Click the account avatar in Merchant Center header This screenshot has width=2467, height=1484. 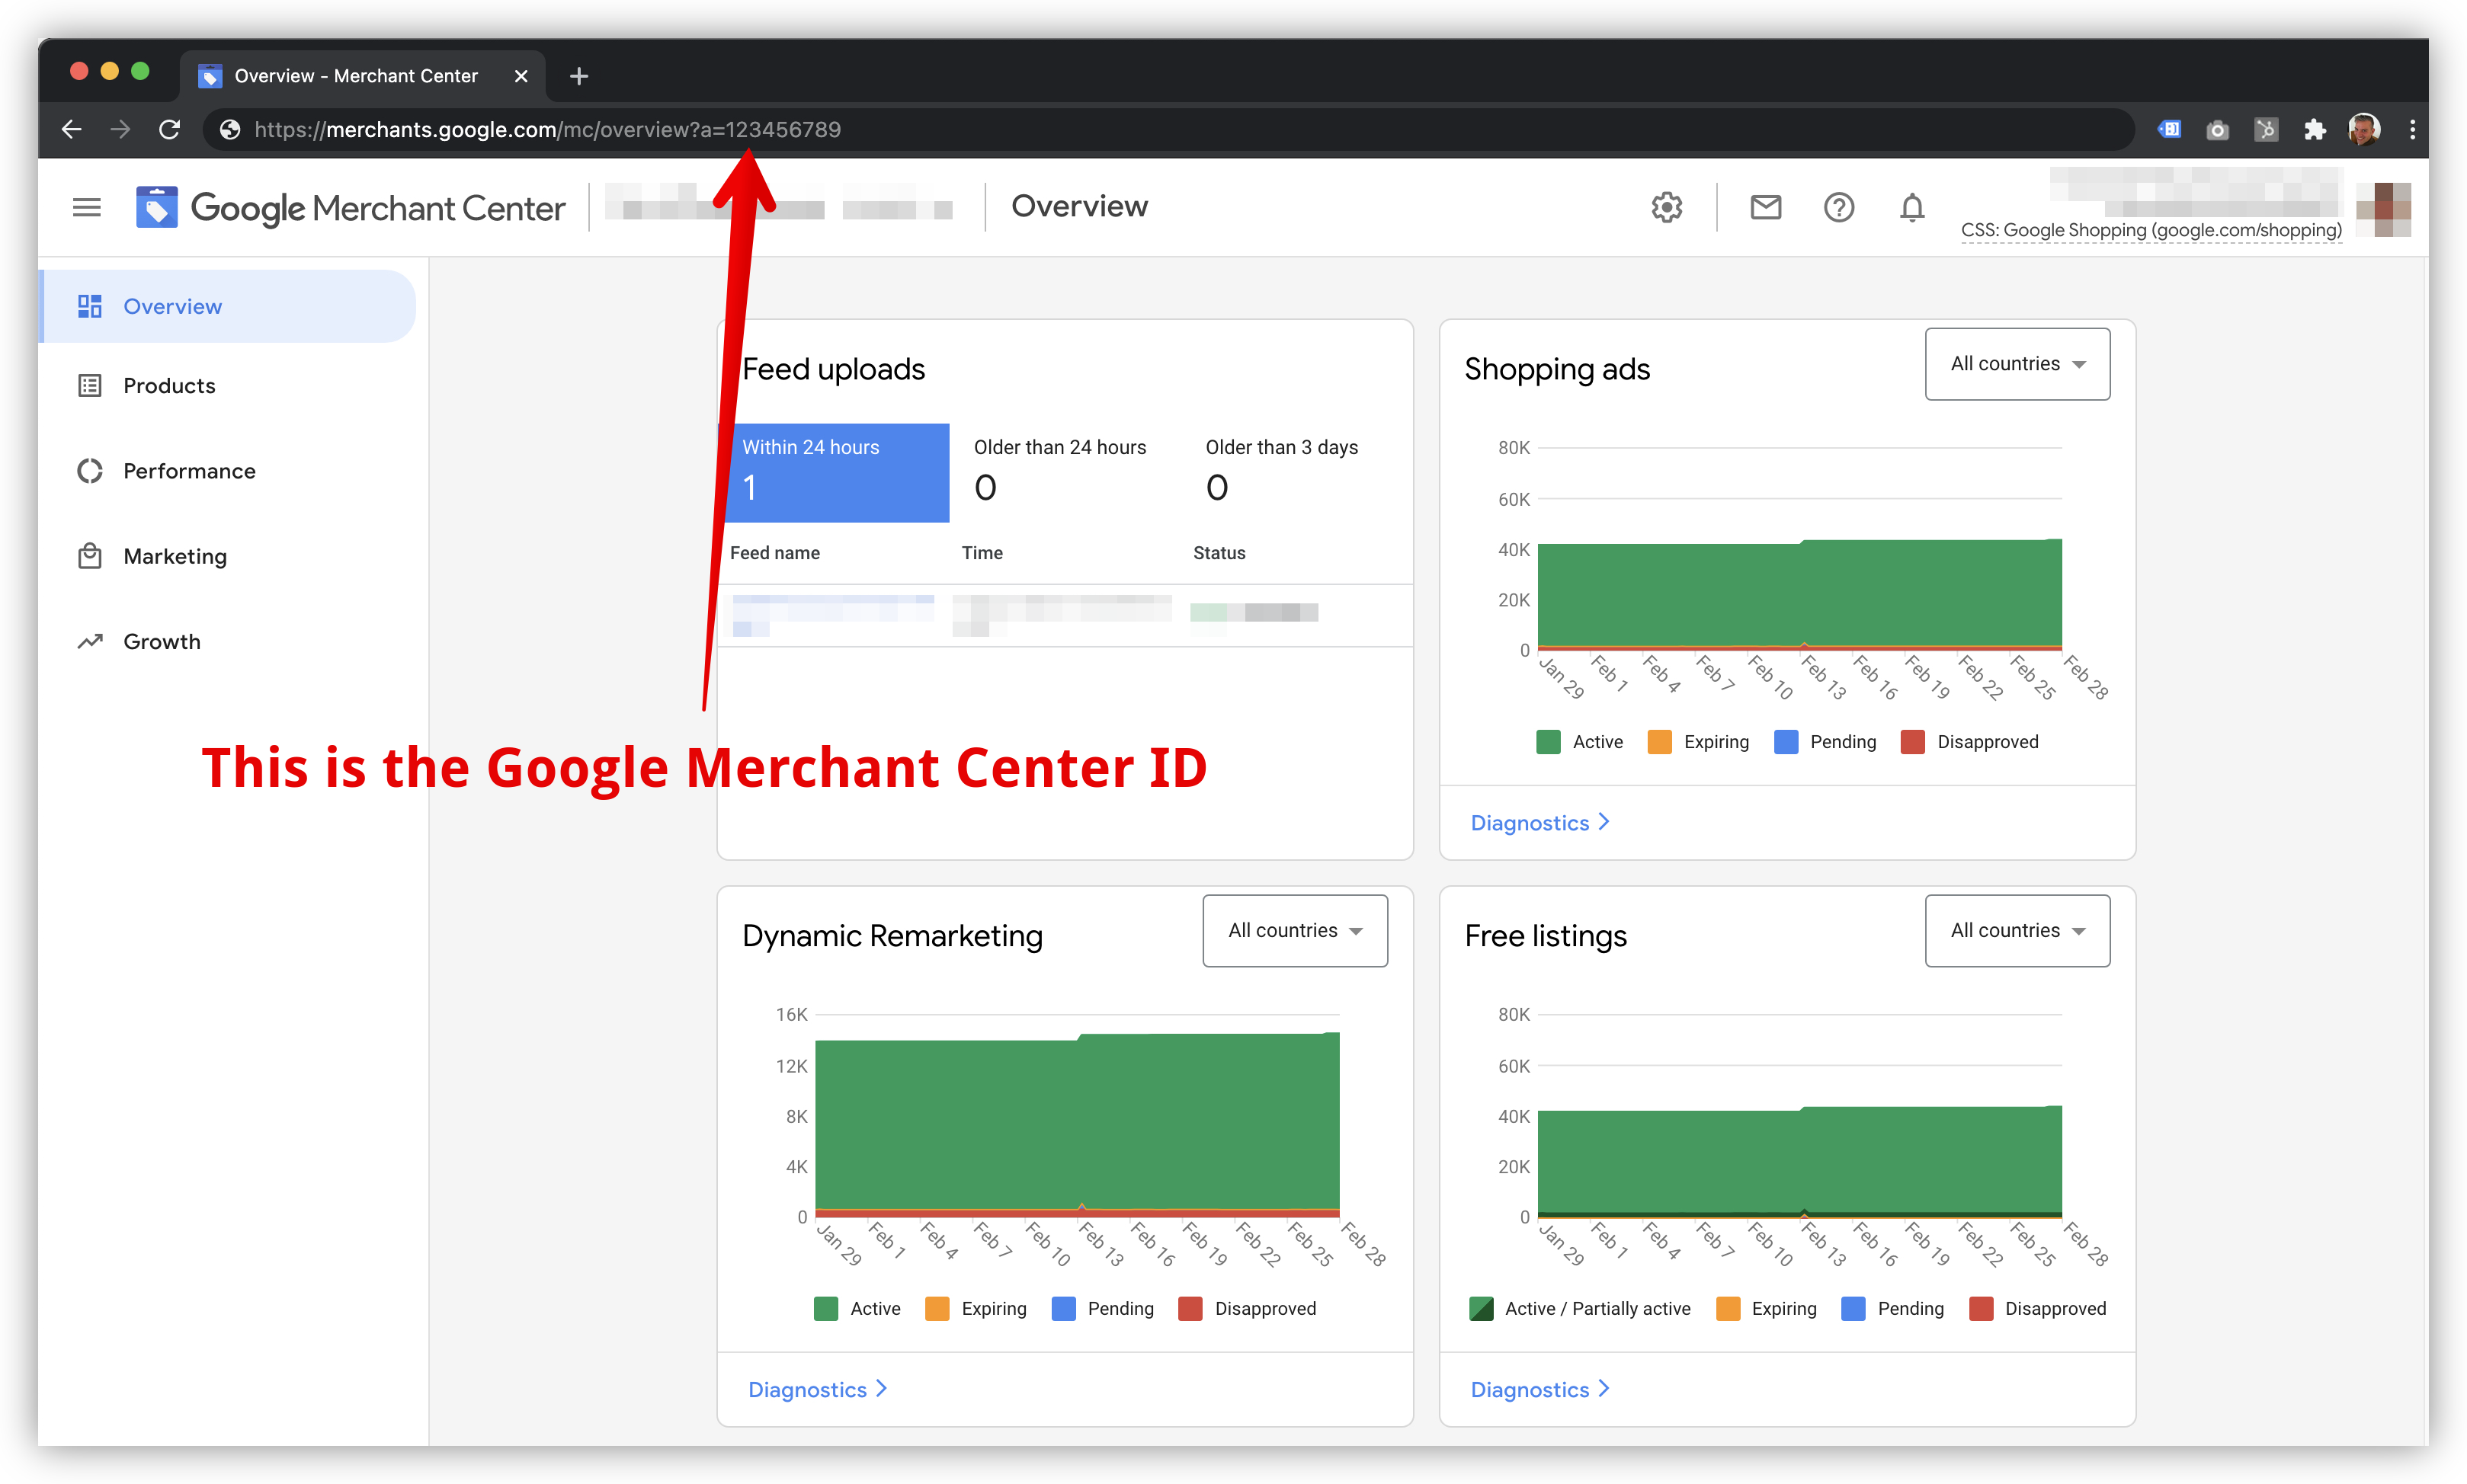[x=2382, y=209]
